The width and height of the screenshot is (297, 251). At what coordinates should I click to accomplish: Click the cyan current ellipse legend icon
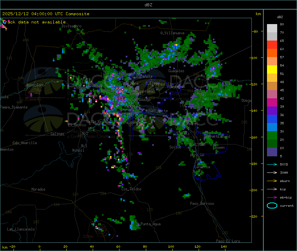[272, 205]
